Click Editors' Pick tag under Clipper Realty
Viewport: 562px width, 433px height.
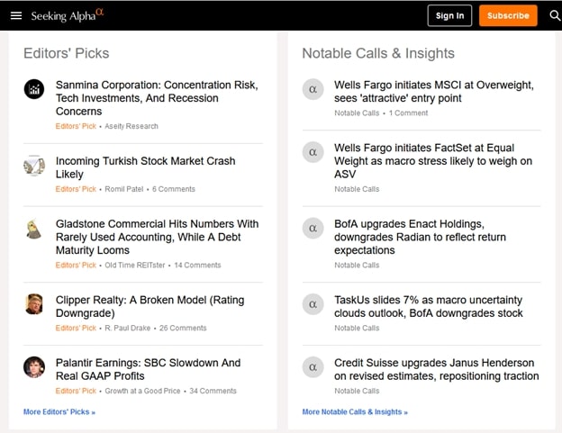pos(76,328)
